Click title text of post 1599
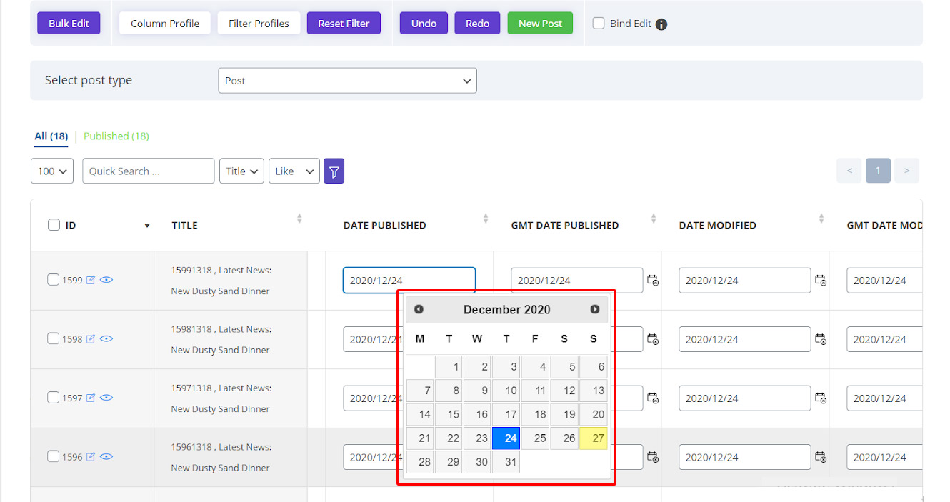Viewport: 950px width, 502px height. [221, 281]
